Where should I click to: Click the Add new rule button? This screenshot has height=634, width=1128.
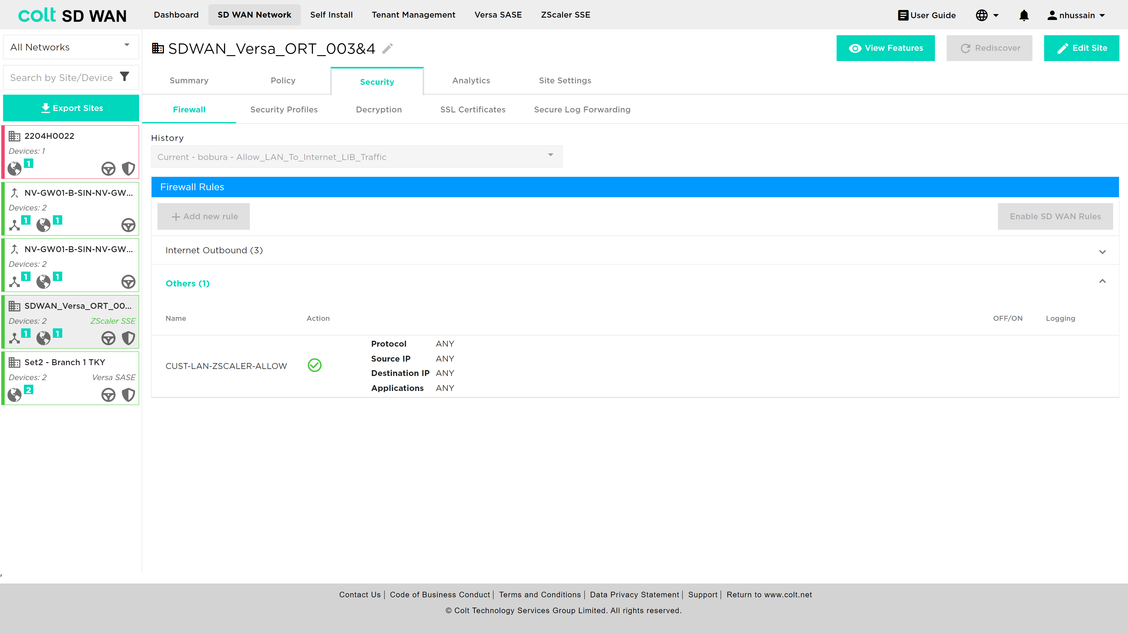pos(204,216)
